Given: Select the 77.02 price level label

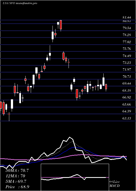Looking at the screenshot, I should (x=127, y=42).
